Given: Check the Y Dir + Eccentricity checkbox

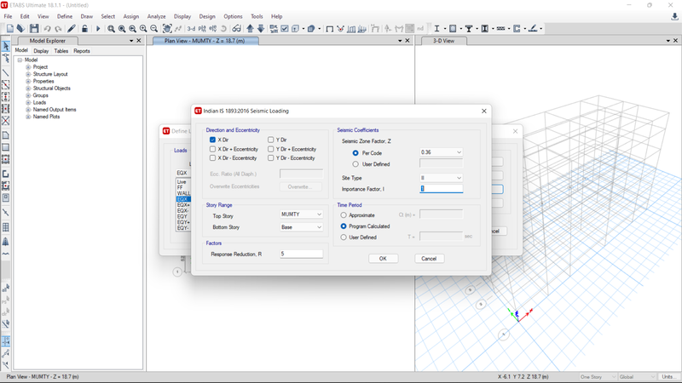Looking at the screenshot, I should 270,149.
